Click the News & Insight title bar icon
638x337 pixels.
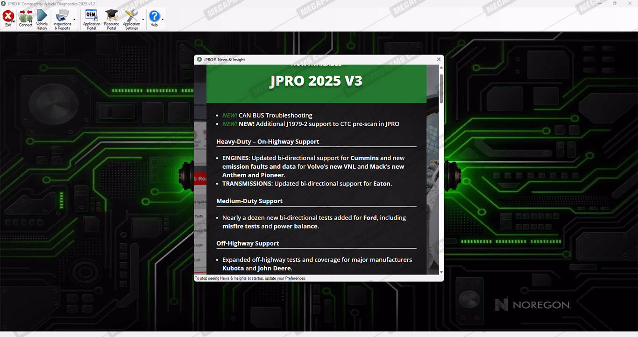(199, 60)
